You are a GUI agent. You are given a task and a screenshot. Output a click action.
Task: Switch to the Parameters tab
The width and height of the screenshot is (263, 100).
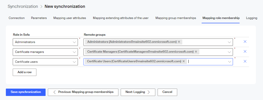(39, 18)
